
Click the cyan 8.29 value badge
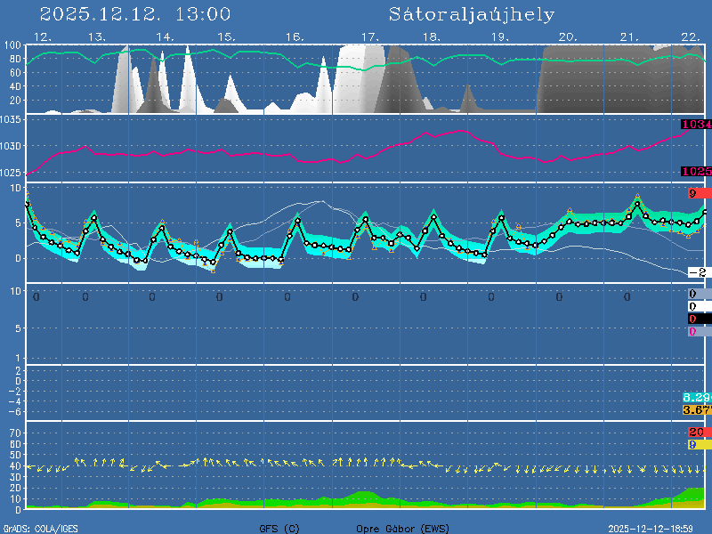696,397
